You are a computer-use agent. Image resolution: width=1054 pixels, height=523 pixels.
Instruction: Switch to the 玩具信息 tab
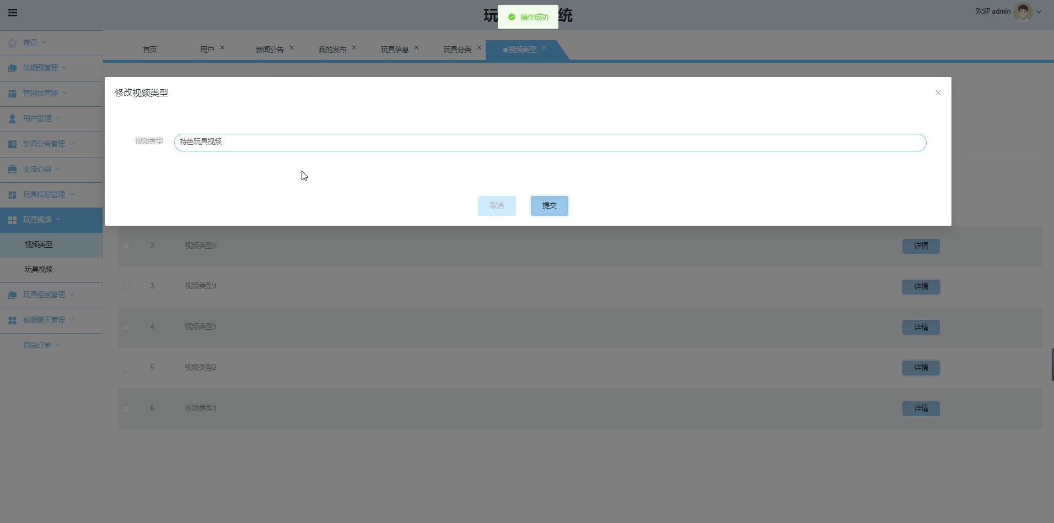click(x=395, y=50)
